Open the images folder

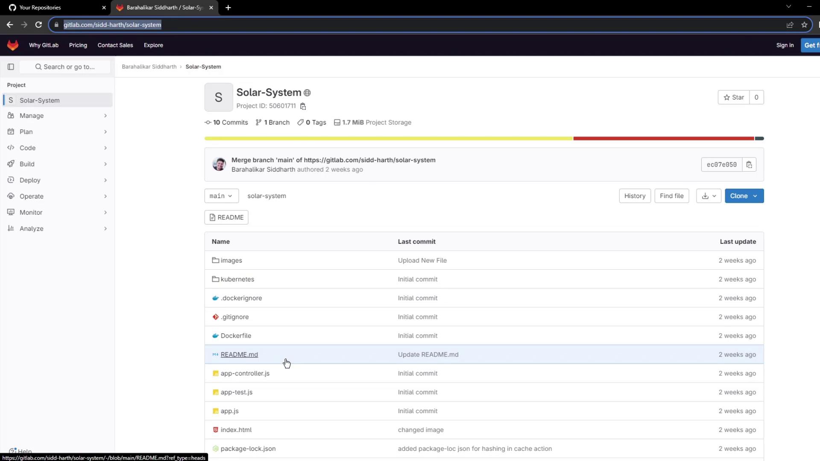231,260
